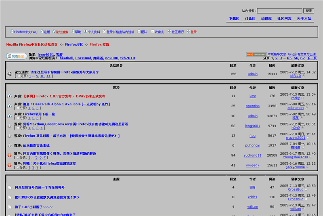Click latest-post arrow icon next to ckf110
The image size is (323, 216).
click(304, 76)
